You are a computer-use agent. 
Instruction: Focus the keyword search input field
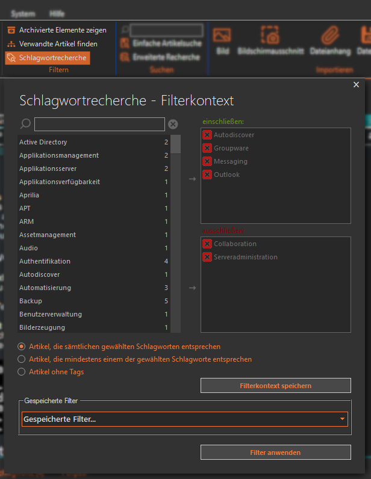[x=99, y=124]
